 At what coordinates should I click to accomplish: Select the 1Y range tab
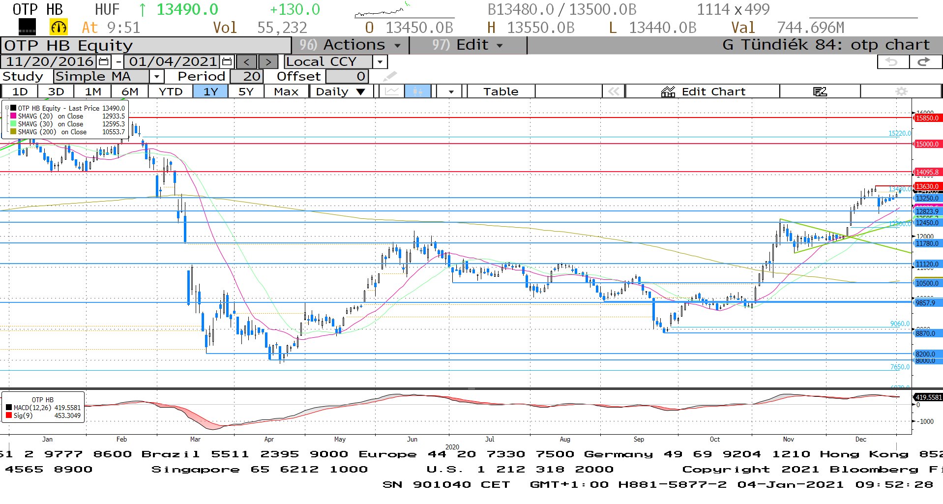point(210,91)
